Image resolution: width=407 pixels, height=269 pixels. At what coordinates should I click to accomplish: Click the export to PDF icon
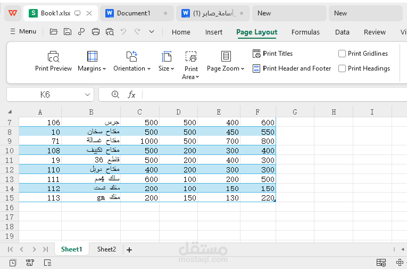click(81, 32)
